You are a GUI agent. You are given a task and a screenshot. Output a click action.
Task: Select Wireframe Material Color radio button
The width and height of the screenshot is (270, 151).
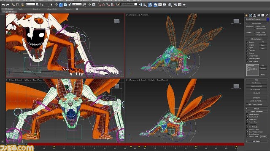click(255, 29)
